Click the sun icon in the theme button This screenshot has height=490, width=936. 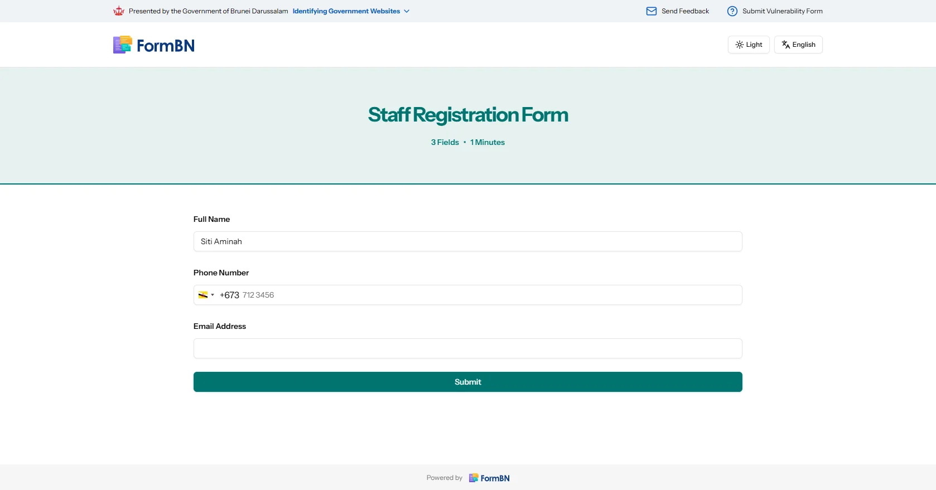(x=739, y=45)
